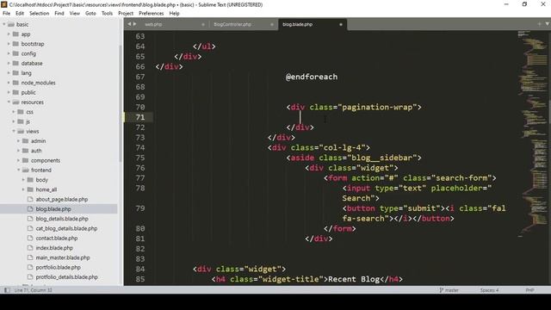Open the Find menu
Image resolution: width=551 pixels, height=310 pixels.
click(x=59, y=14)
